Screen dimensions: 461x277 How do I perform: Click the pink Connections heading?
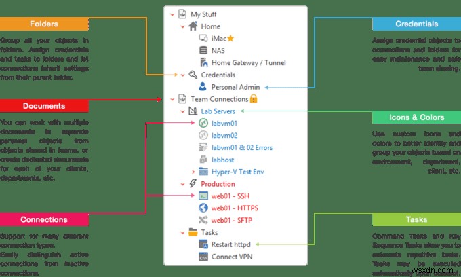(x=44, y=219)
